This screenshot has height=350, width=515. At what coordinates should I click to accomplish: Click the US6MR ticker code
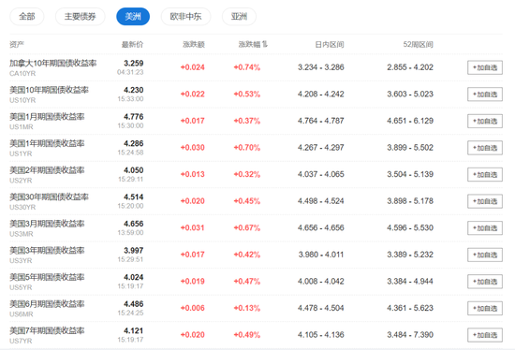(22, 314)
